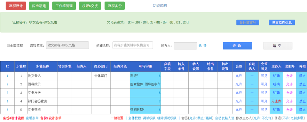Toggle 会签 允许 for 领导批示 row
The width and height of the screenshot is (307, 122).
(x=239, y=84)
